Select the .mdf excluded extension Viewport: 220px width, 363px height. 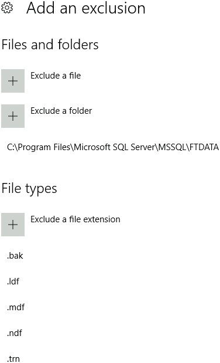click(x=16, y=307)
